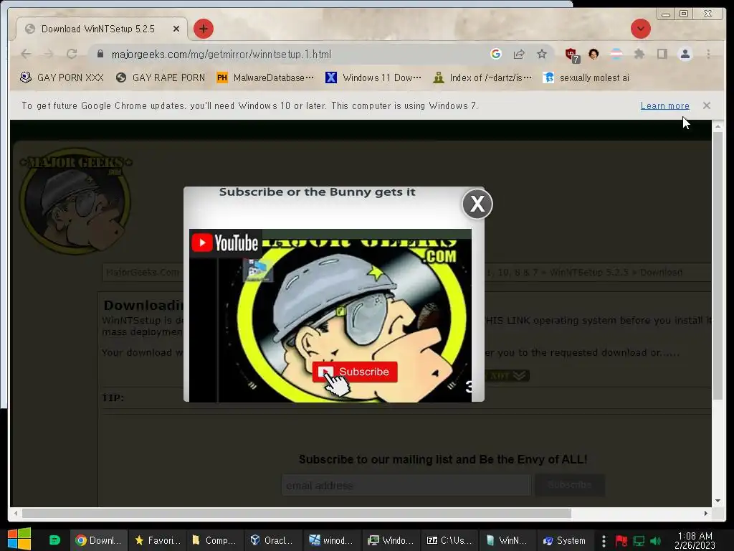Click the red flag Action Center icon
Viewport: 734px width, 551px height.
621,541
